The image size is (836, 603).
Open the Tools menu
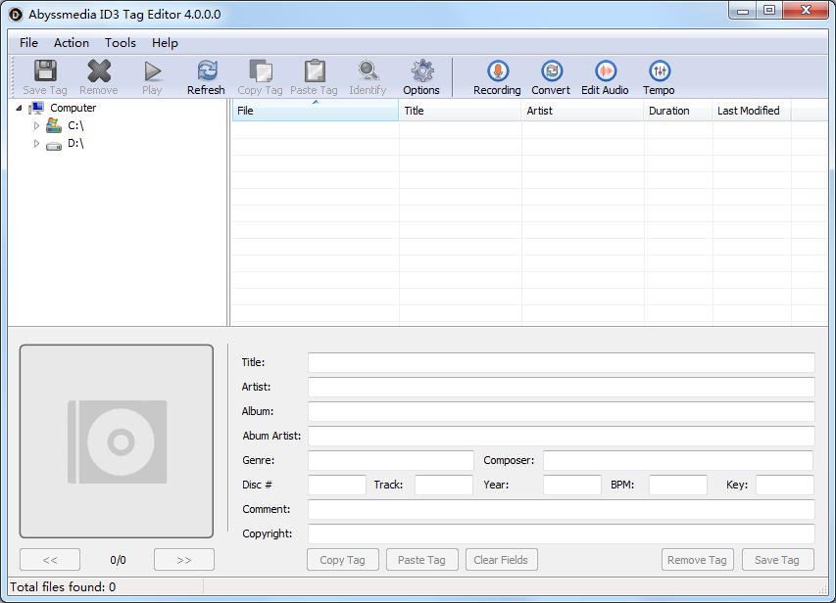[121, 43]
